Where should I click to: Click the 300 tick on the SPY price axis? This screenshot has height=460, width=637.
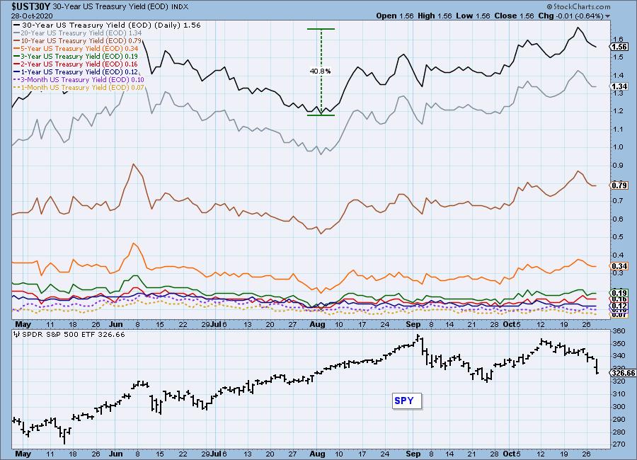coord(619,406)
